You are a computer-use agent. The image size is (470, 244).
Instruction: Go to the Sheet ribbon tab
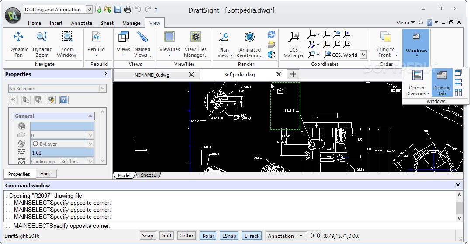coord(107,23)
